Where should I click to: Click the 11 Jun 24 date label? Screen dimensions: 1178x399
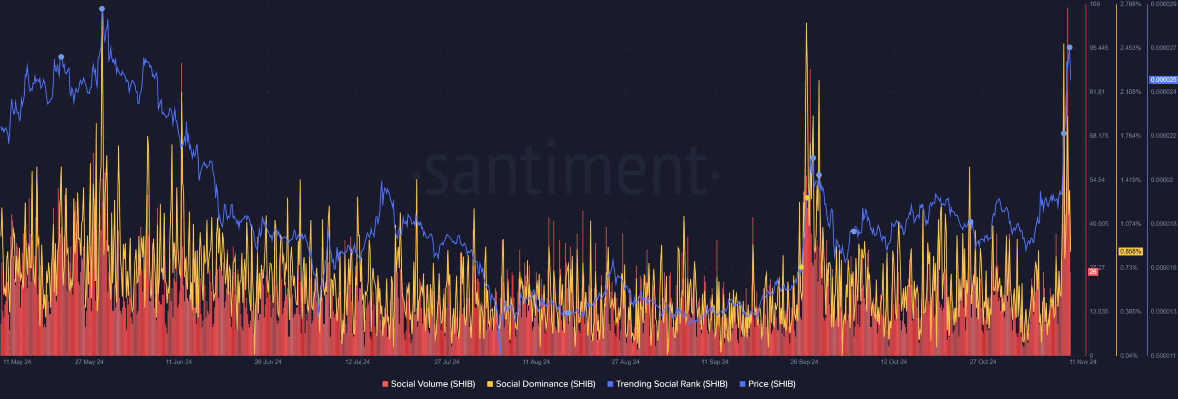[179, 362]
